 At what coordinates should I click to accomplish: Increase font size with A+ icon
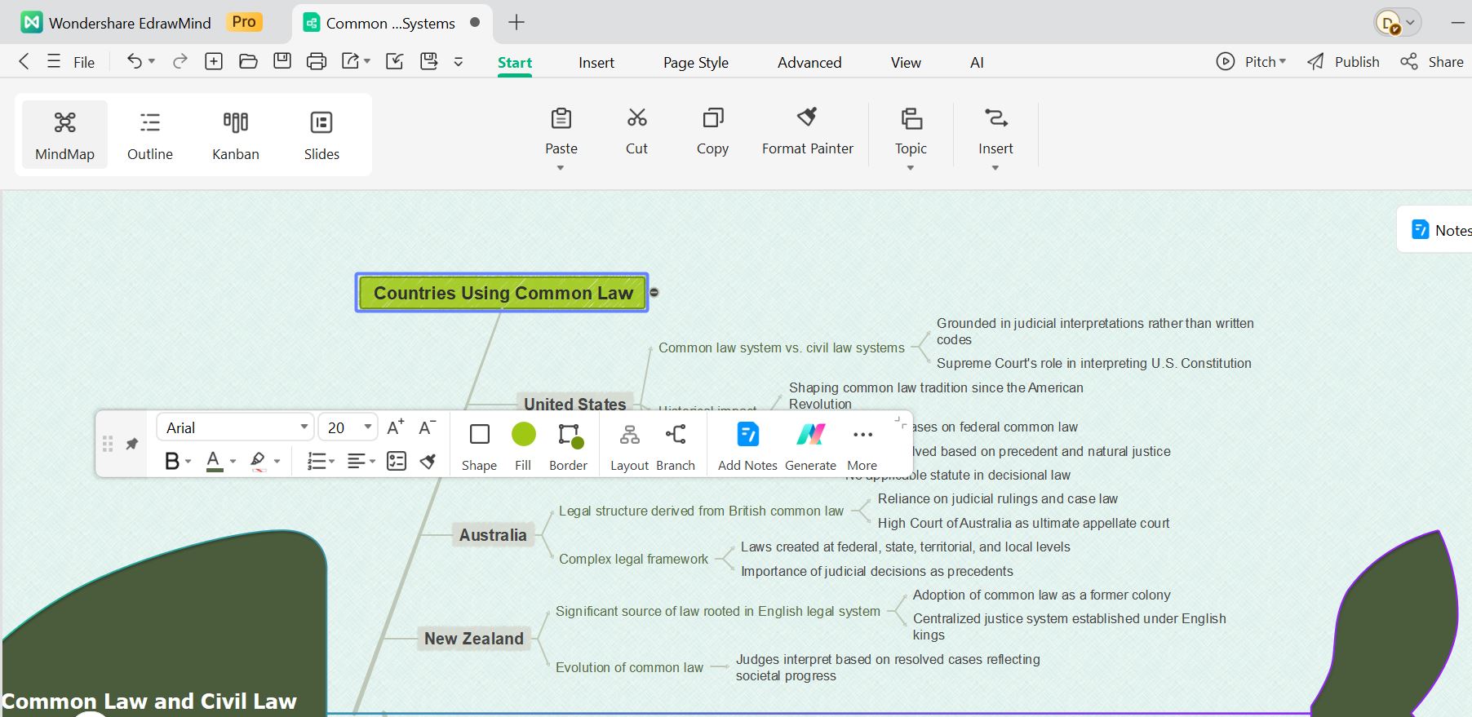point(396,427)
